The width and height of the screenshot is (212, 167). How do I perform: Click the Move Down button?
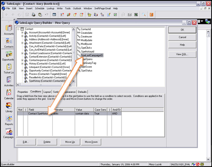click(x=91, y=142)
